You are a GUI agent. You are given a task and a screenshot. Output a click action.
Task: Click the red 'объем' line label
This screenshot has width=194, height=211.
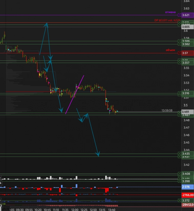click(x=170, y=50)
